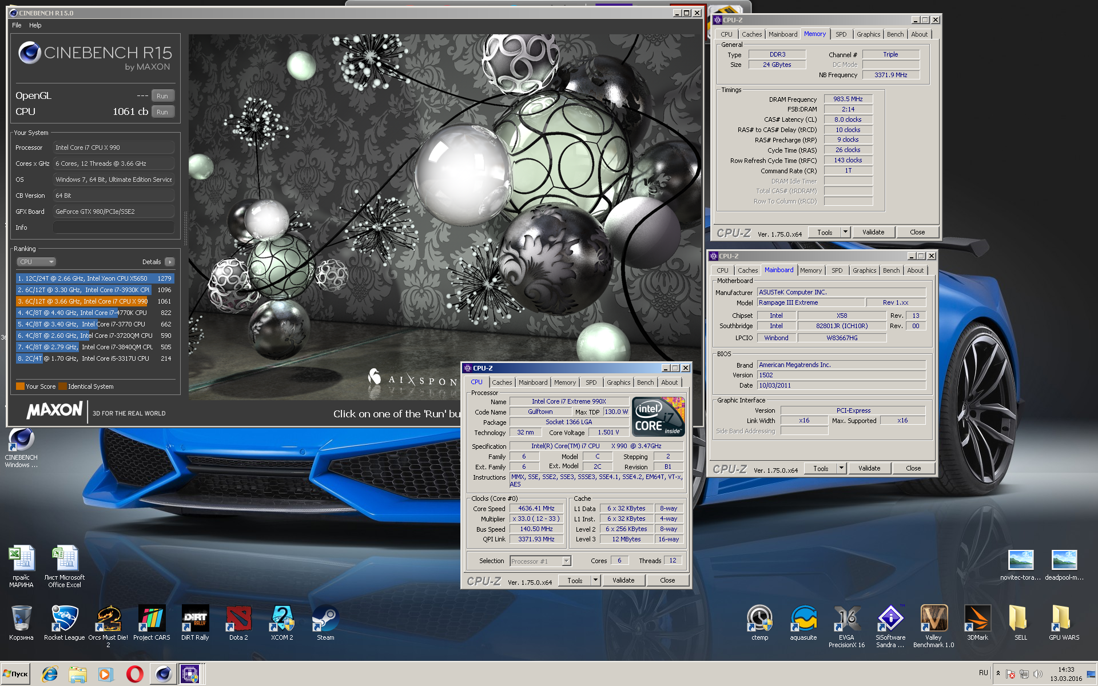Launch EVGA PrecisionX 16 shortcut

847,627
